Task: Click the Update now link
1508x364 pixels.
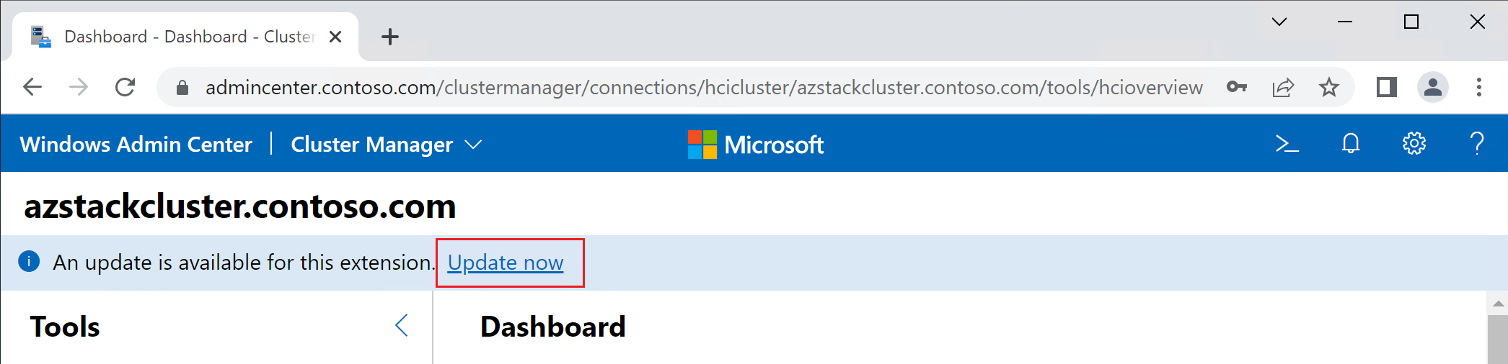Action: [x=506, y=263]
